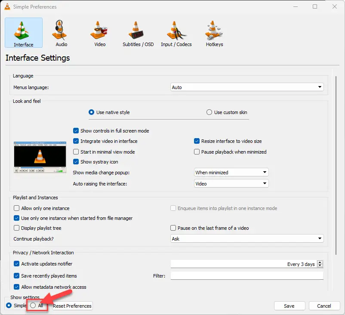Open the Auto raising the interface dropdown
The image size is (345, 315).
231,184
